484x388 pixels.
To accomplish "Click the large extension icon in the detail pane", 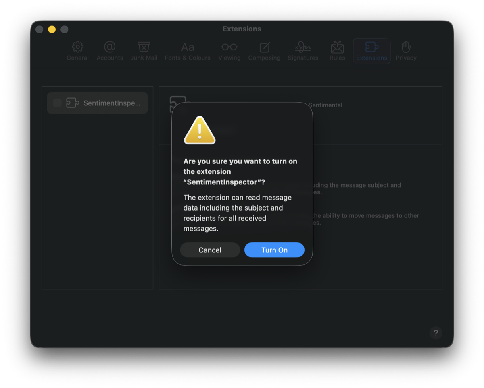I will pyautogui.click(x=174, y=101).
